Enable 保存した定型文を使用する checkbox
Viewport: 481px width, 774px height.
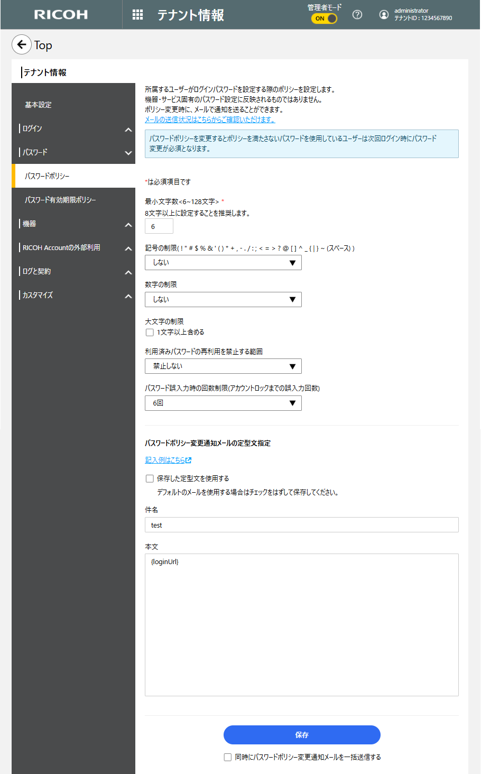coord(150,478)
